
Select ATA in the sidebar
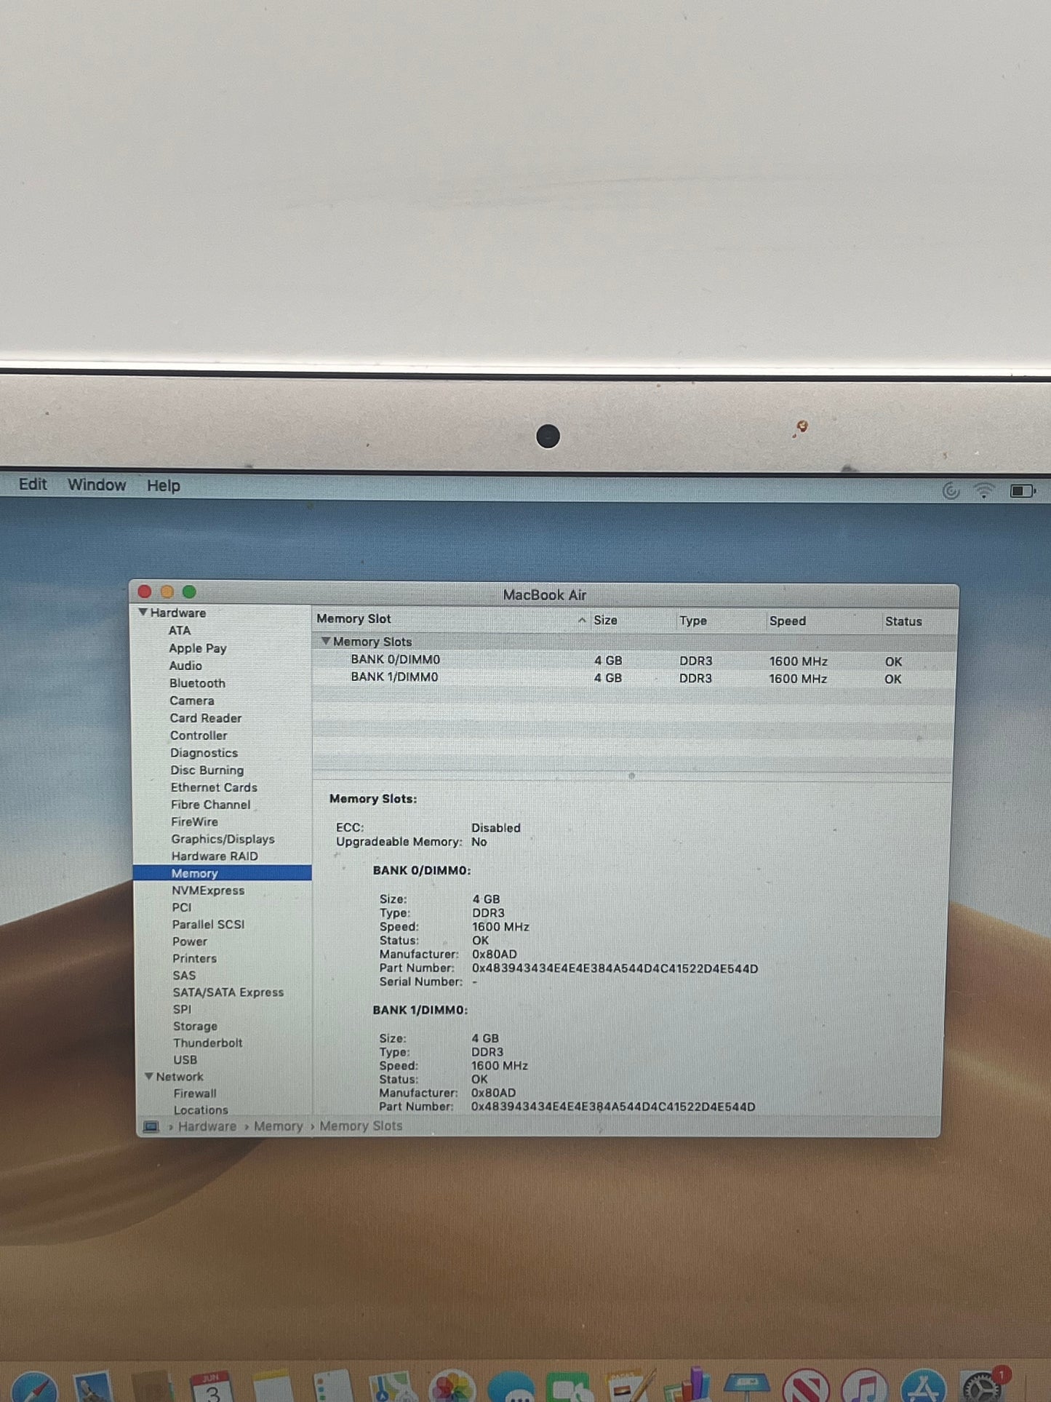tap(180, 631)
